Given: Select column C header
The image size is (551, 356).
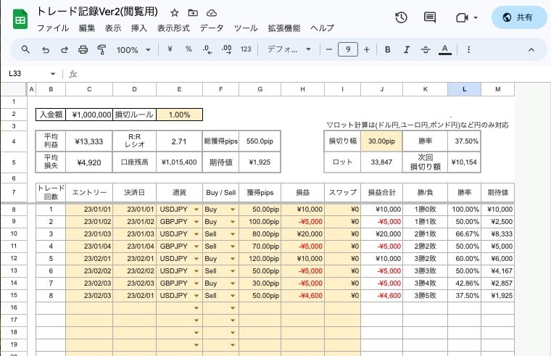Looking at the screenshot, I should [x=89, y=89].
